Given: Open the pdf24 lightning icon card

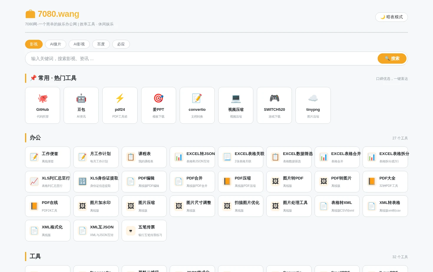Looking at the screenshot, I should coord(120,105).
